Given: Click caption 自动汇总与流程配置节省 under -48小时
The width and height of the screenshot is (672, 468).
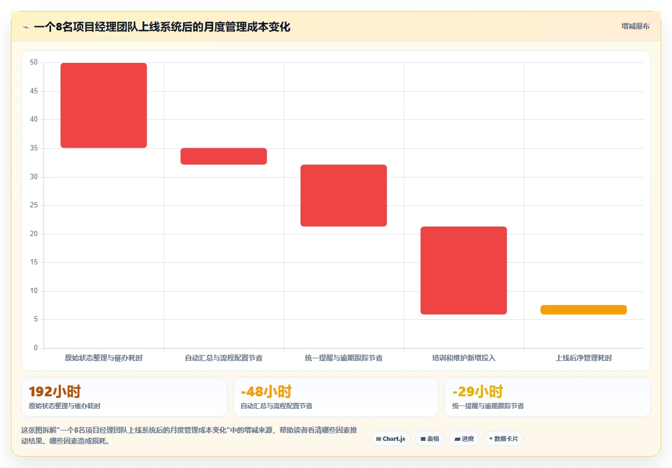Looking at the screenshot, I should coord(277,406).
